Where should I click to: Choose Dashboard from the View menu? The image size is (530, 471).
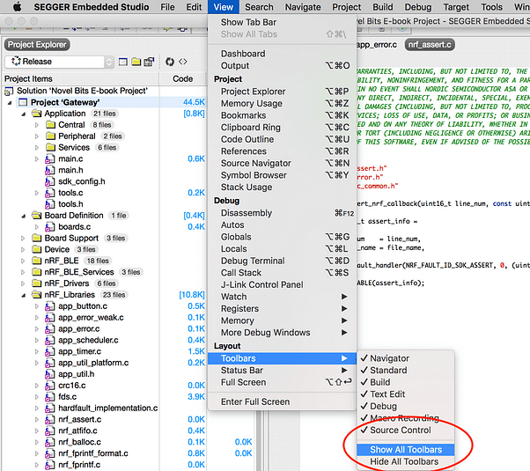point(282,54)
